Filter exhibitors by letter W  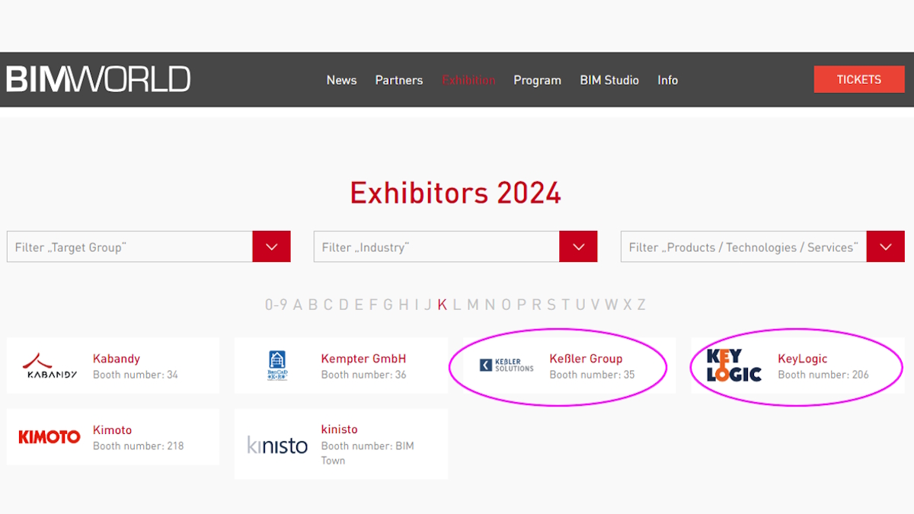(x=612, y=305)
